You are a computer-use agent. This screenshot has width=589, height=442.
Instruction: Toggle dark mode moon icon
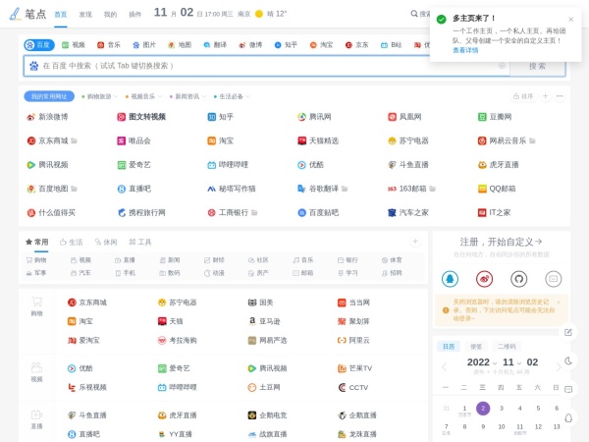pos(568,360)
